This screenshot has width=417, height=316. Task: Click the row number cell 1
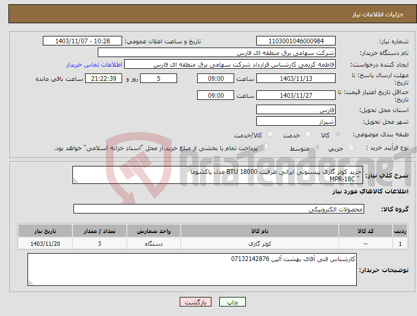coord(400,244)
